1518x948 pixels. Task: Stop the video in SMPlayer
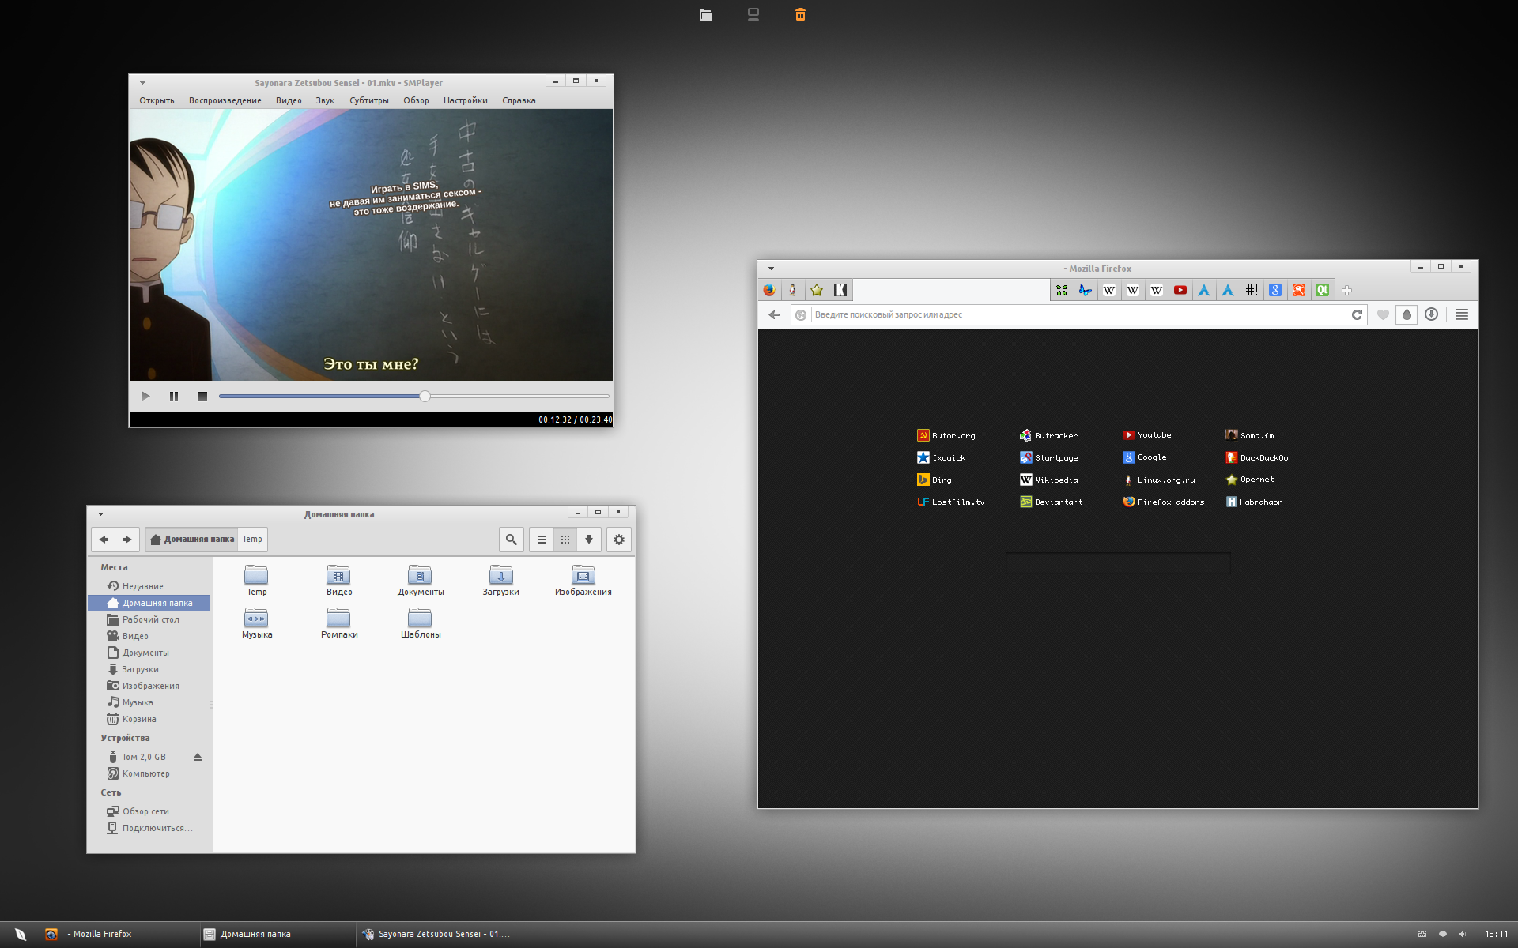tap(202, 396)
